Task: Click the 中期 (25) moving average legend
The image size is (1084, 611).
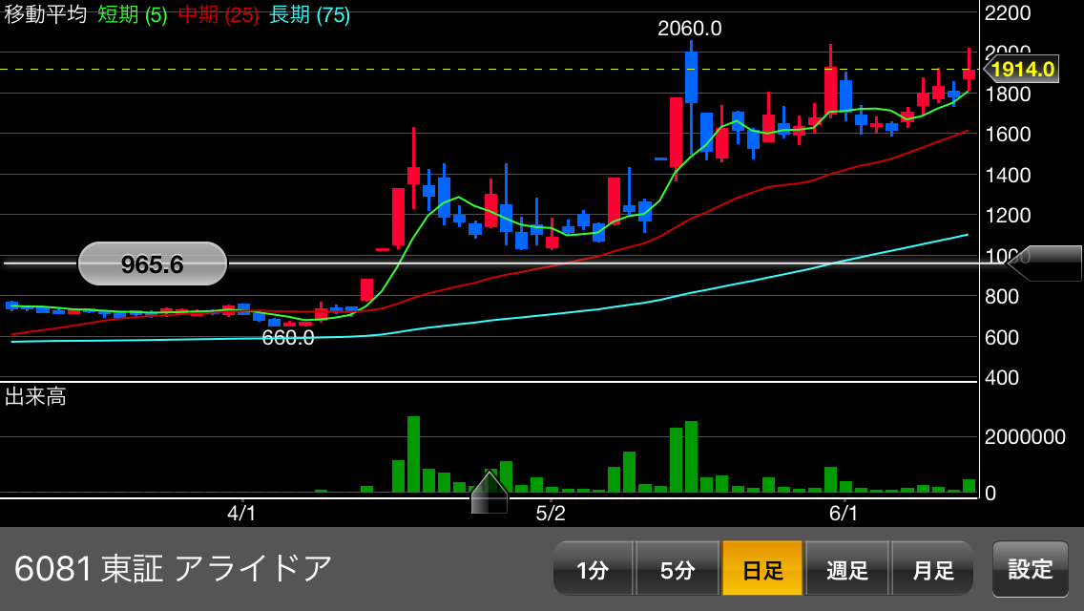Action: 219,15
